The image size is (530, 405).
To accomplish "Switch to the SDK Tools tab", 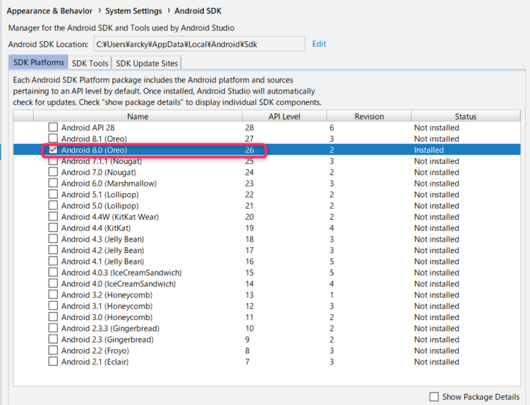I will point(90,63).
